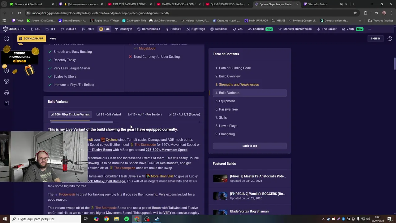Open Steam from Windows taskbar

[157, 219]
